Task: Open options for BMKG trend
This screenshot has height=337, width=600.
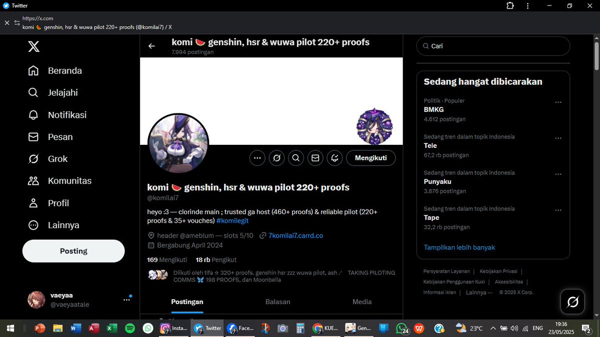Action: (558, 102)
